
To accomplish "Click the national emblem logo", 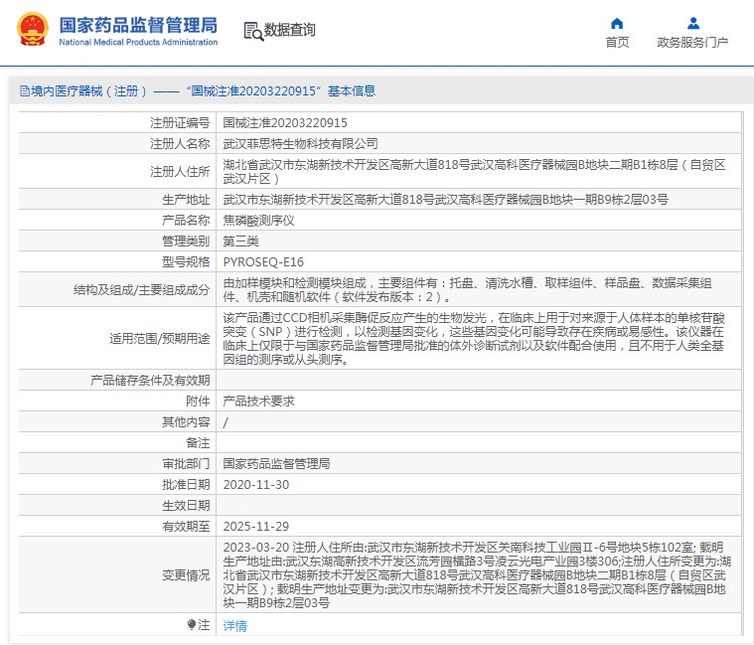I will tap(31, 30).
